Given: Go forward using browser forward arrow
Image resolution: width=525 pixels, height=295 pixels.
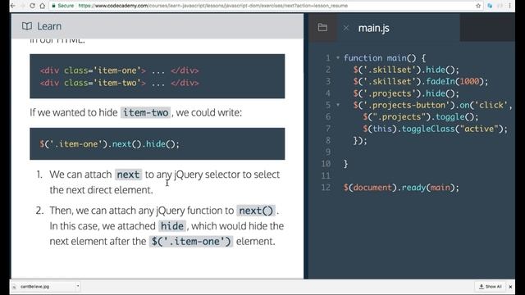Looking at the screenshot, I should [22, 6].
